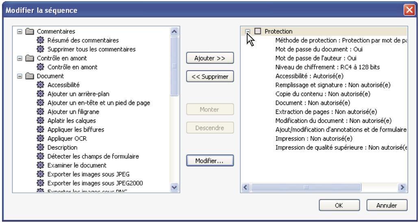Click the << Supprimer button
Viewport: 419px width, 222px height.
pos(210,77)
